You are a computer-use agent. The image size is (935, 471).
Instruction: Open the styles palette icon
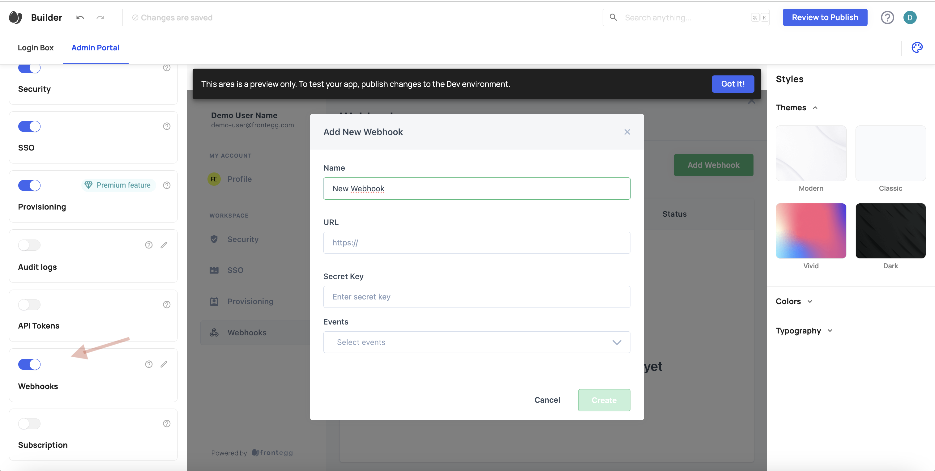(917, 48)
